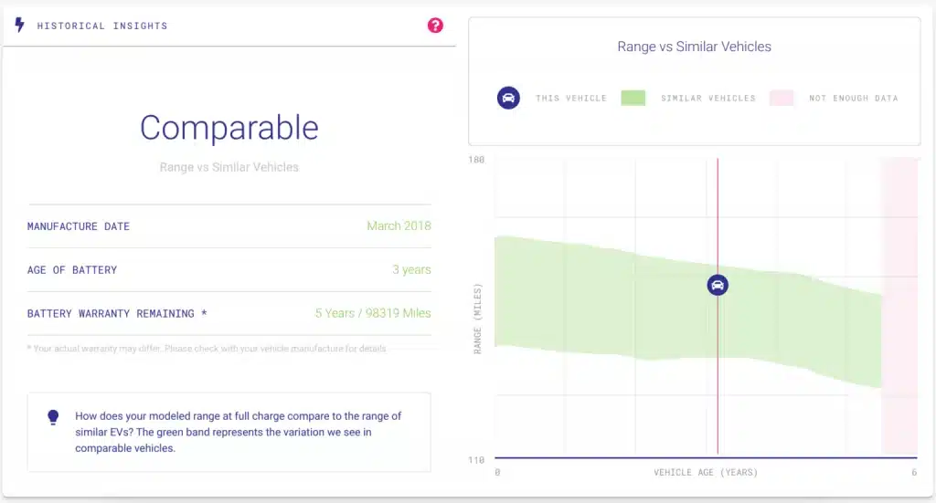936x503 pixels.
Task: Click the Battery Warranty Remaining label
Action: click(117, 313)
